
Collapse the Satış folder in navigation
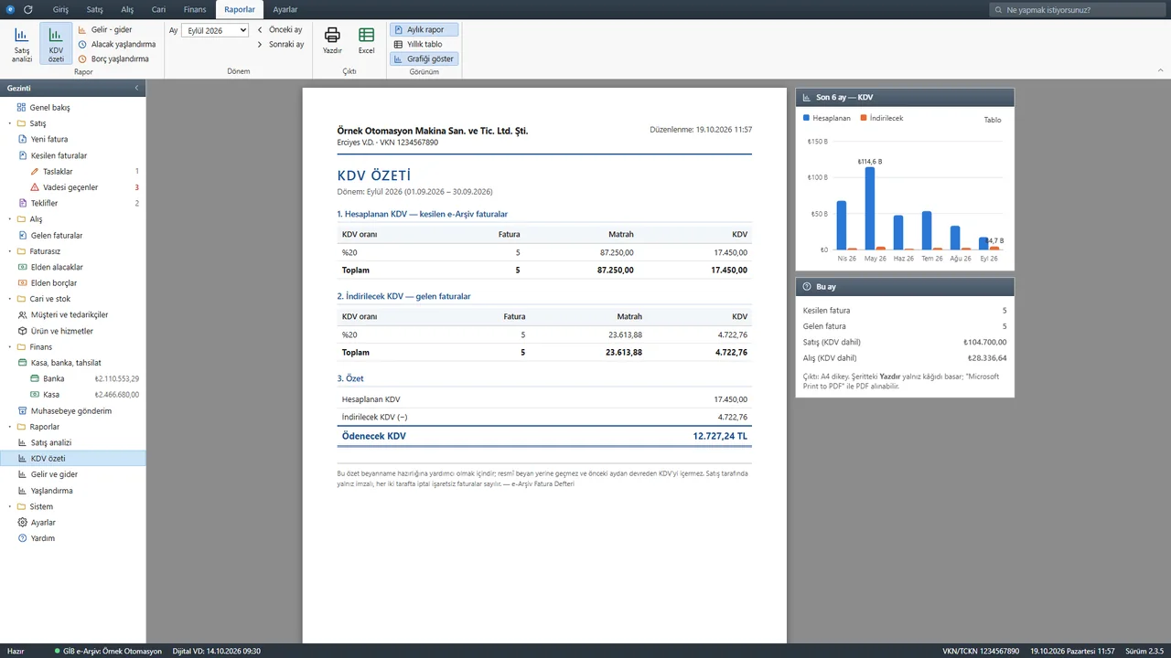point(10,123)
